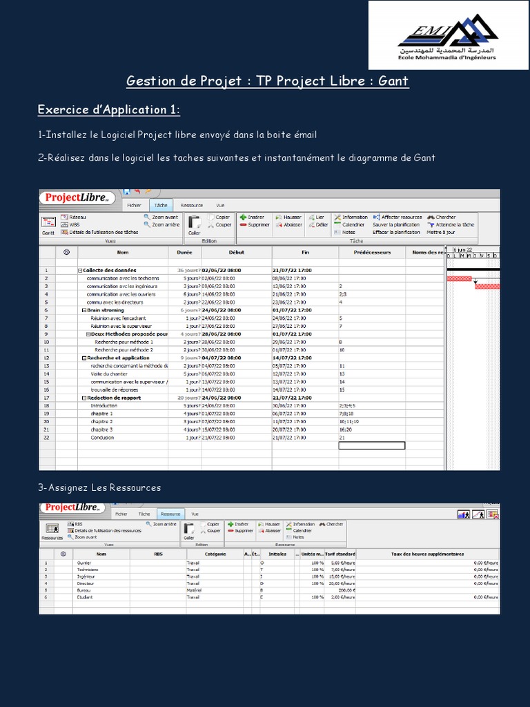Click Coller in the task ribbon

(x=194, y=224)
